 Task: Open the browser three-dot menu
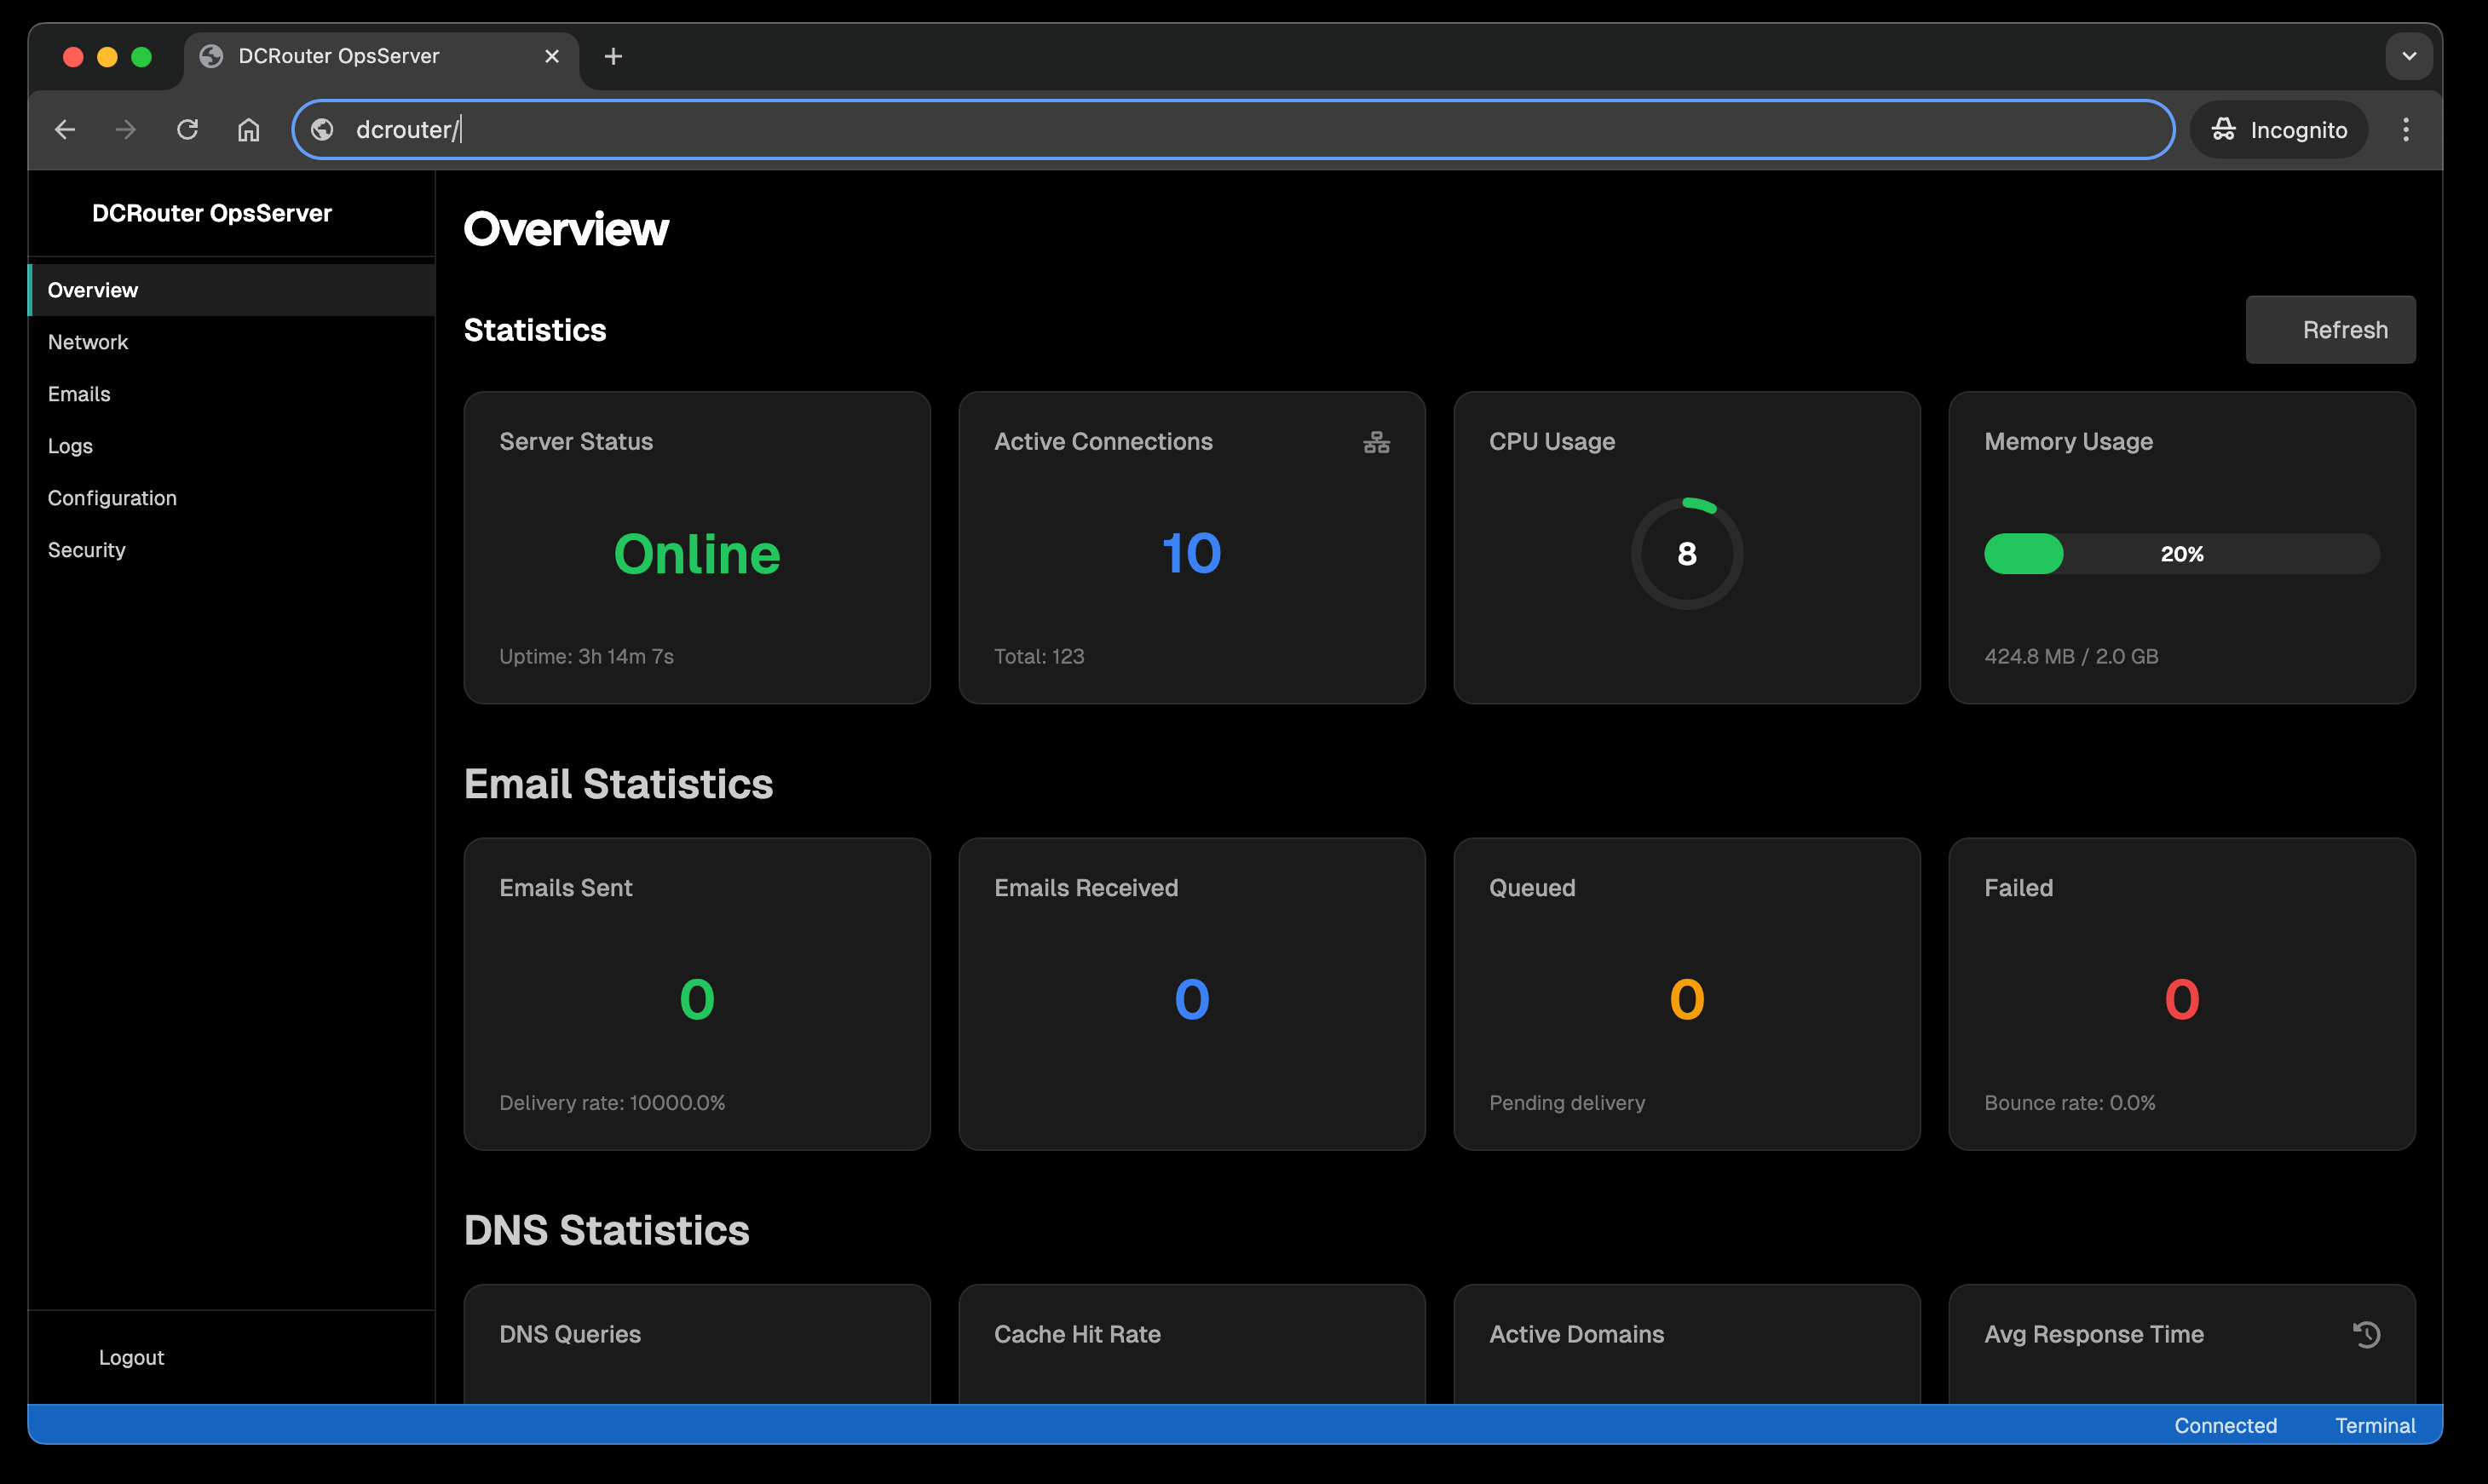2405,130
